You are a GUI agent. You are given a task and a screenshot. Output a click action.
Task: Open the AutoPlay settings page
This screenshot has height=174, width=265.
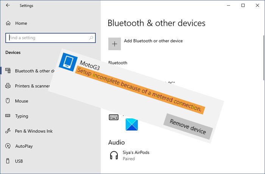click(19, 146)
